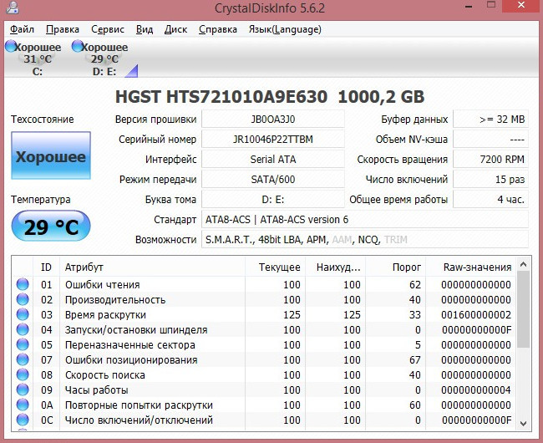Click the blue status orb for disk D: E:
The image size is (543, 443).
pyautogui.click(x=78, y=46)
